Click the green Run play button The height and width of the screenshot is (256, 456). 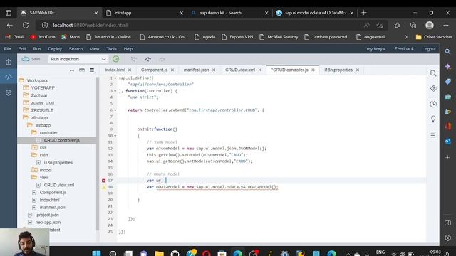(115, 59)
